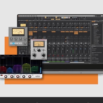The width and height of the screenshot is (103, 103).
Task: Select ratio 12 on the compressor
Action: point(16,44)
